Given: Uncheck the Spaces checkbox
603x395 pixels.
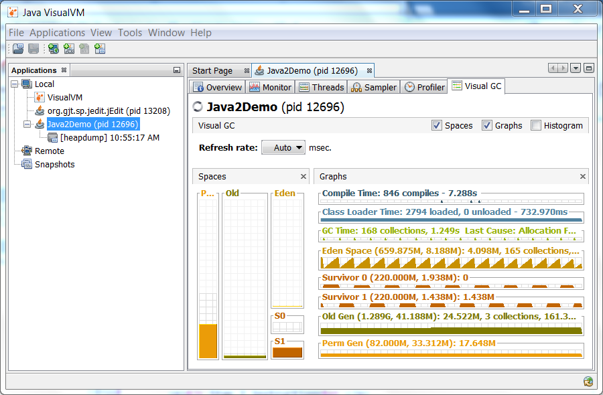Looking at the screenshot, I should (438, 125).
